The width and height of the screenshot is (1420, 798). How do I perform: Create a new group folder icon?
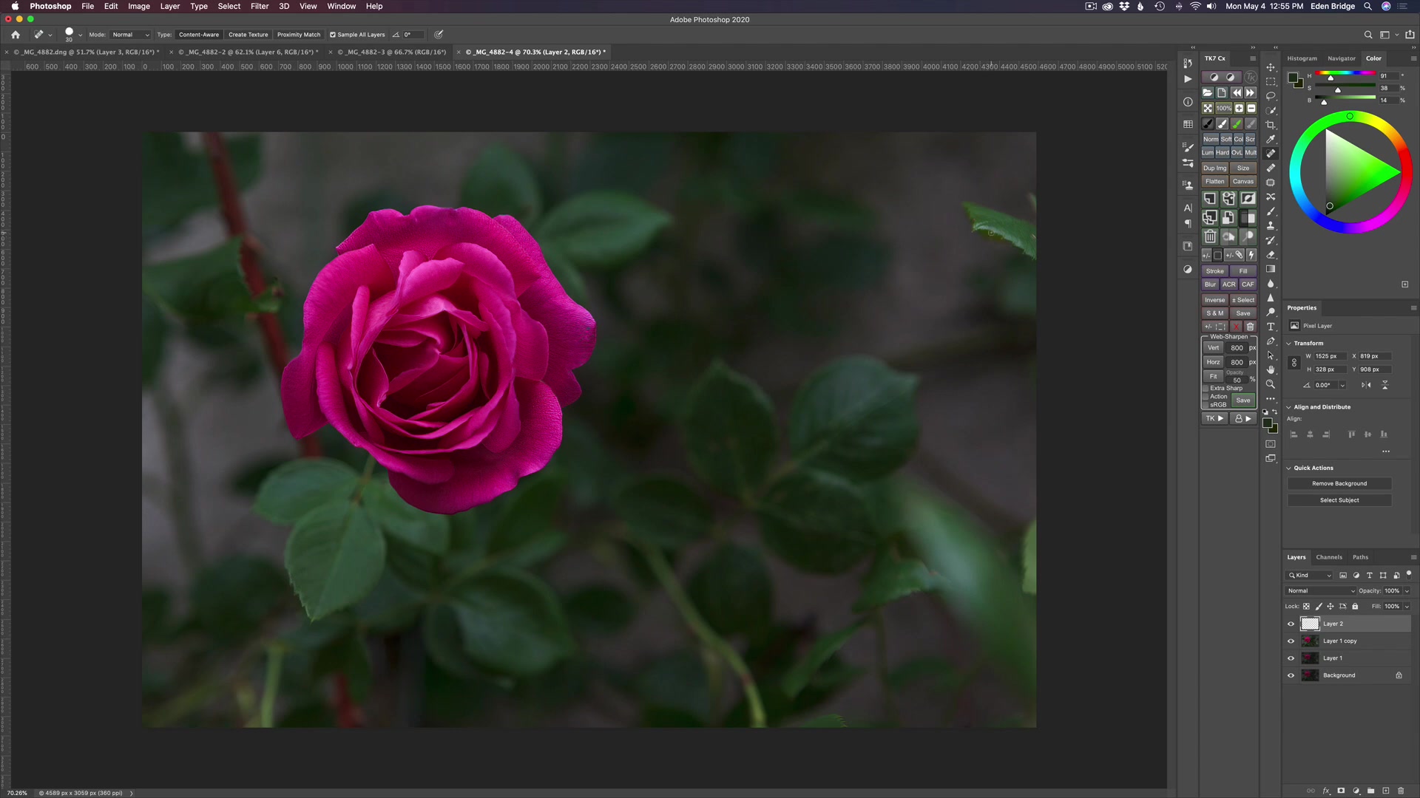[x=1371, y=791]
